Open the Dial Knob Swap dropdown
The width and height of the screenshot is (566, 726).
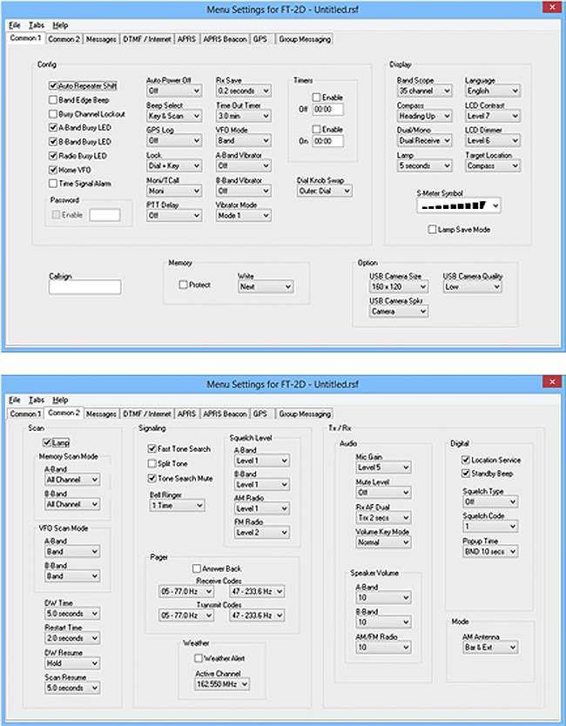click(325, 191)
